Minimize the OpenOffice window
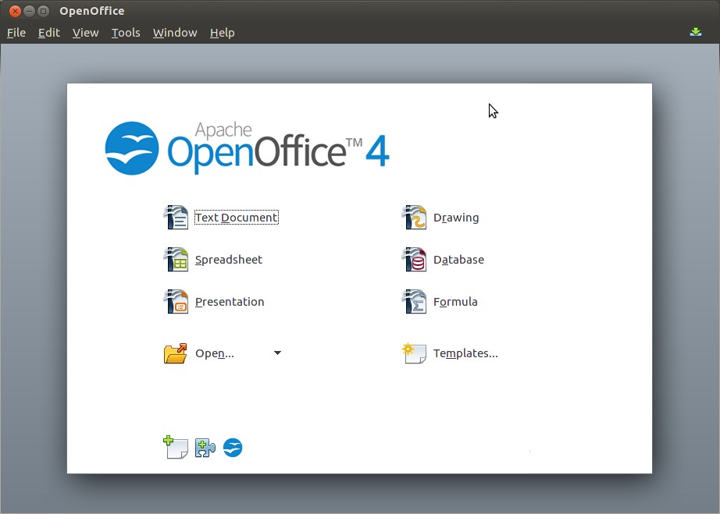This screenshot has width=720, height=514. (29, 11)
